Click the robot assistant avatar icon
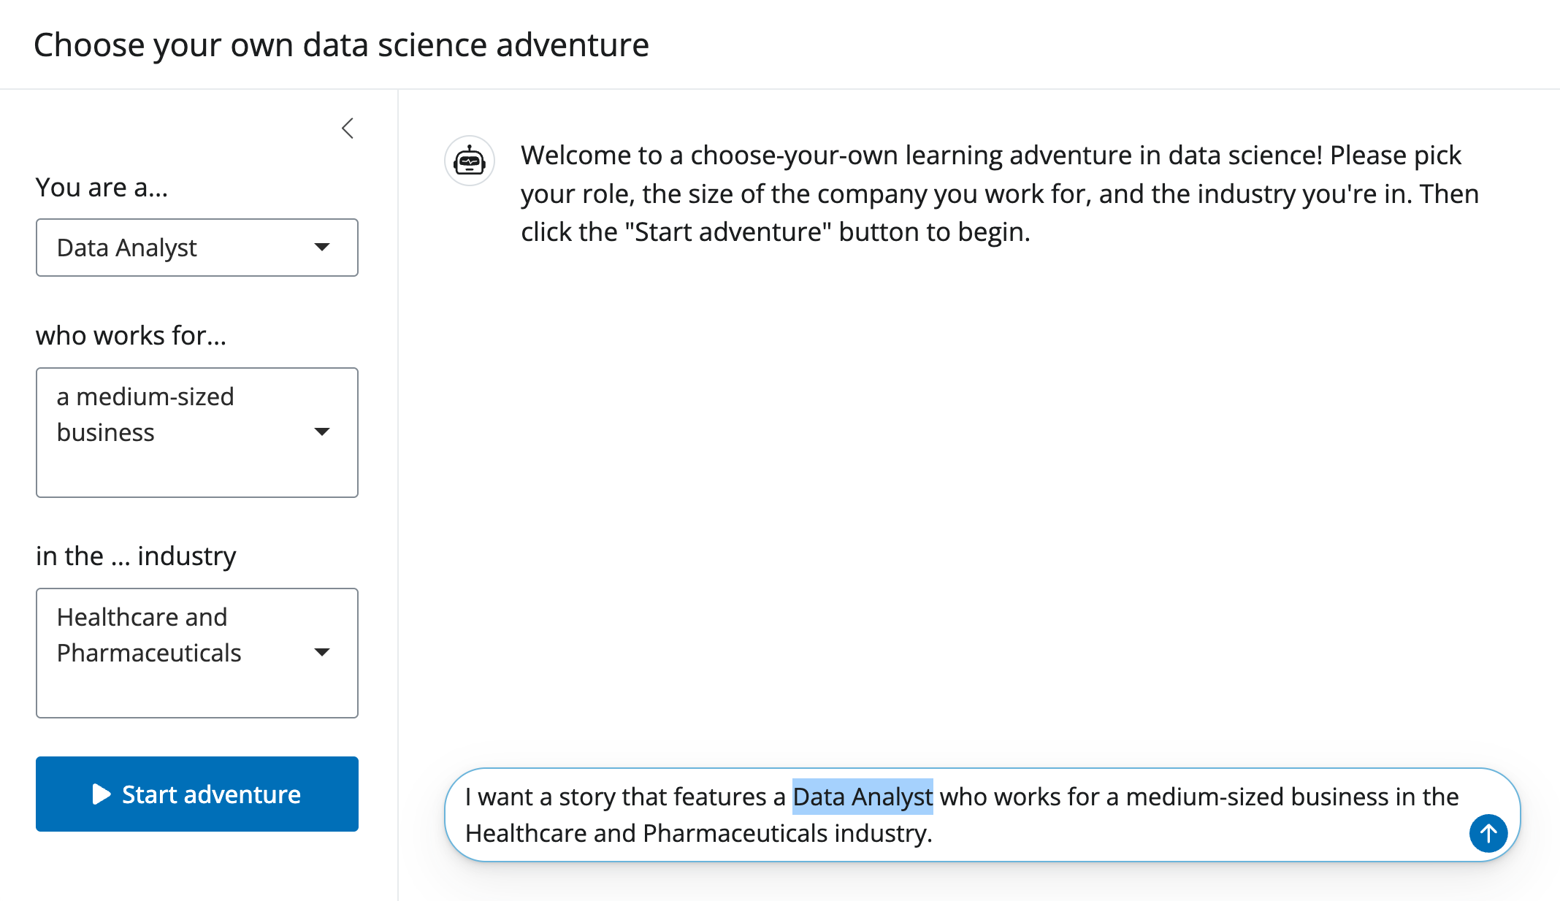This screenshot has height=901, width=1560. click(x=470, y=161)
